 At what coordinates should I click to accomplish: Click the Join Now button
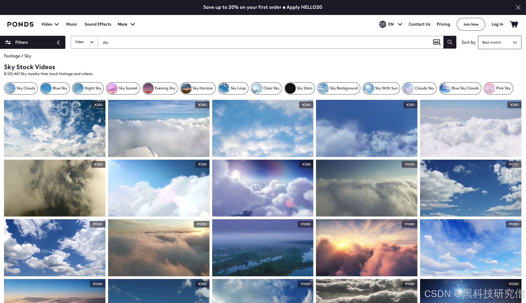click(x=470, y=24)
